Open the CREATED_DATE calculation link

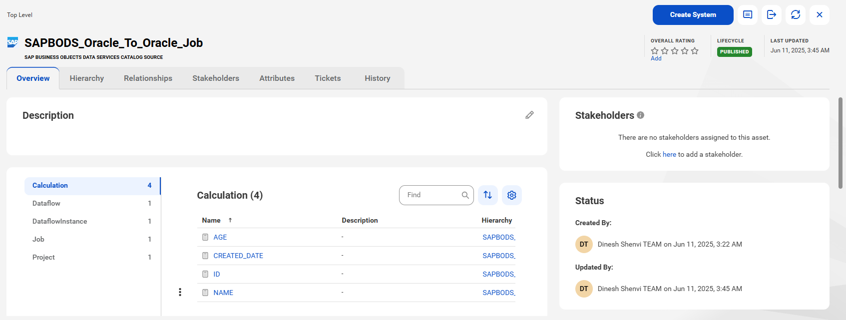[238, 256]
